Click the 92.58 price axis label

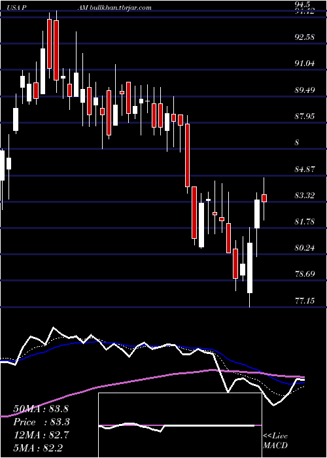coord(305,37)
